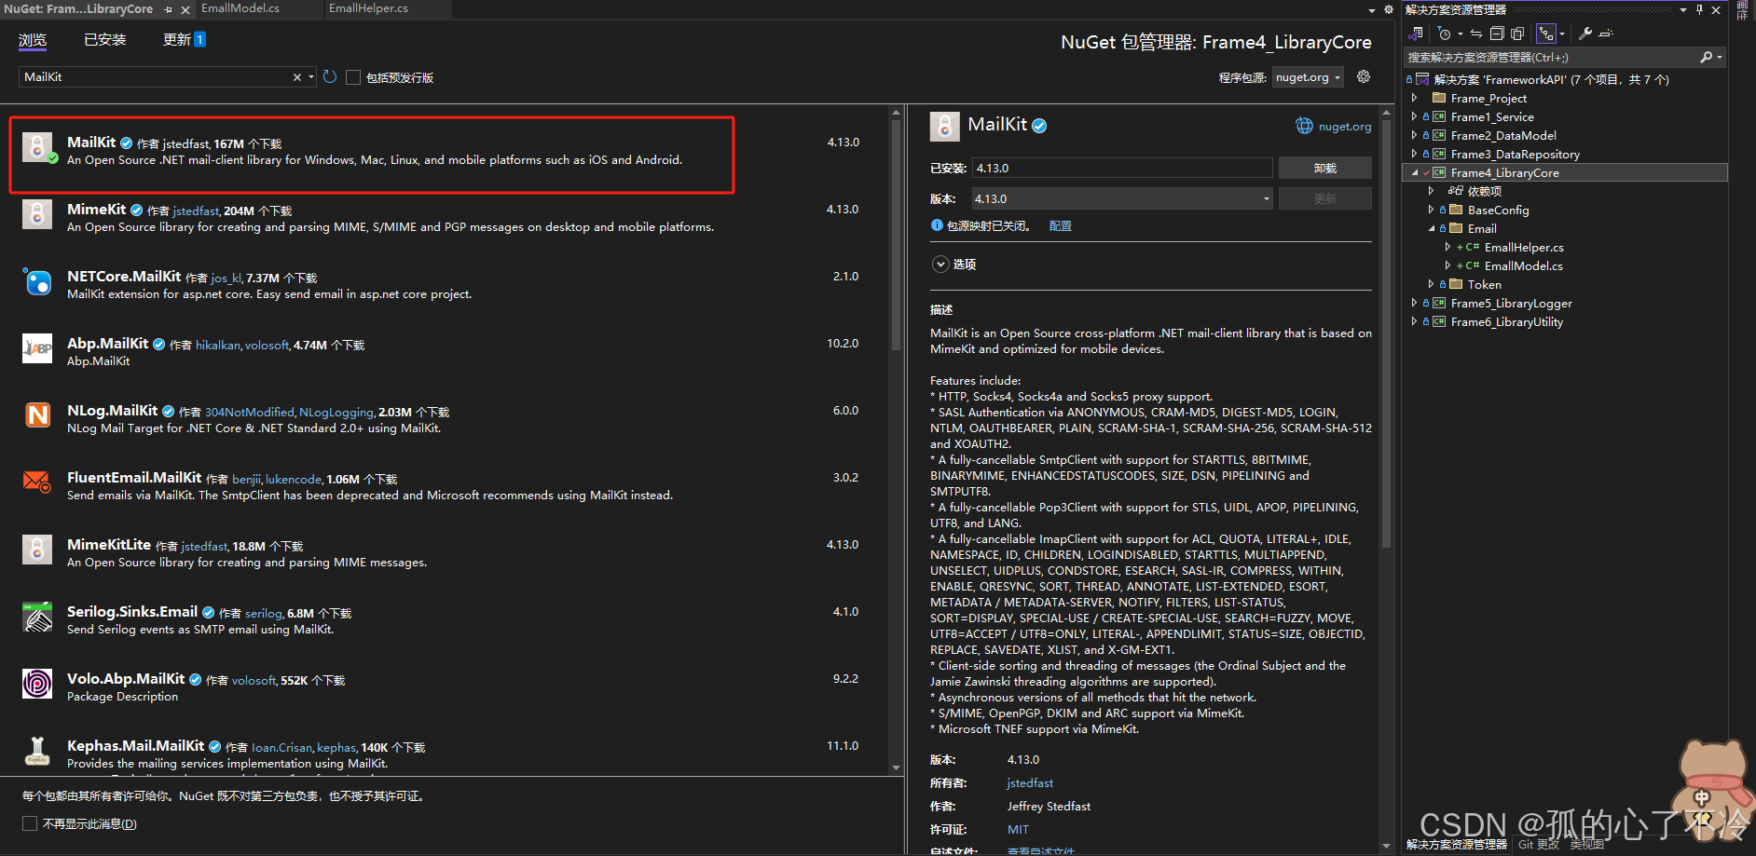Enable the include prerelease checkbox
The width and height of the screenshot is (1756, 856).
point(353,77)
